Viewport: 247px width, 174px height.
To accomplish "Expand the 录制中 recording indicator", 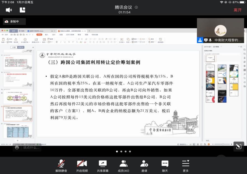I will [15, 22].
